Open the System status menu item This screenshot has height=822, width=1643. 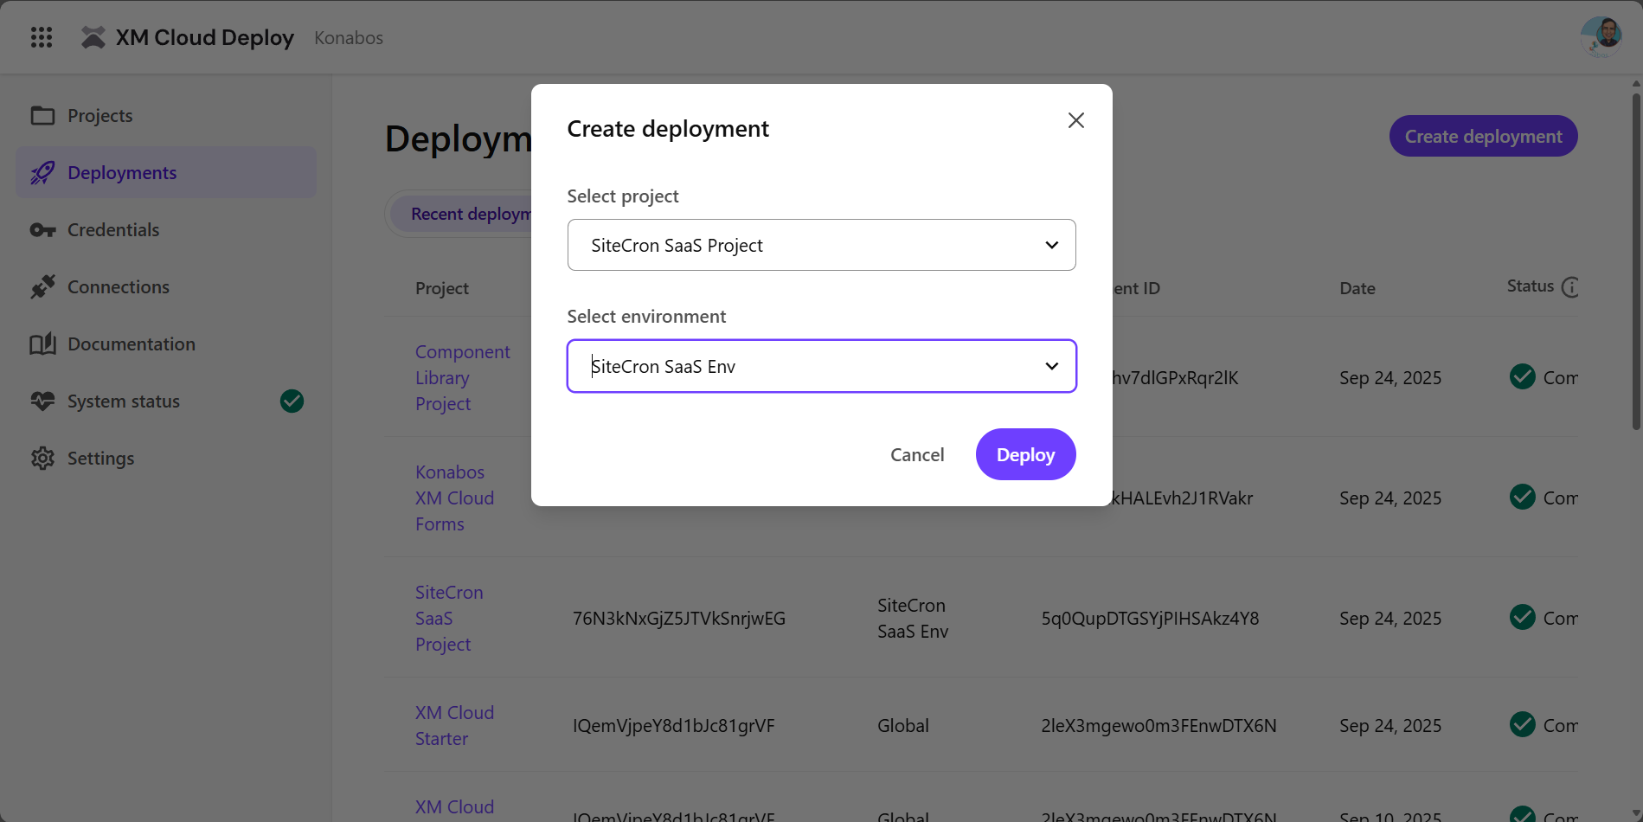click(124, 401)
